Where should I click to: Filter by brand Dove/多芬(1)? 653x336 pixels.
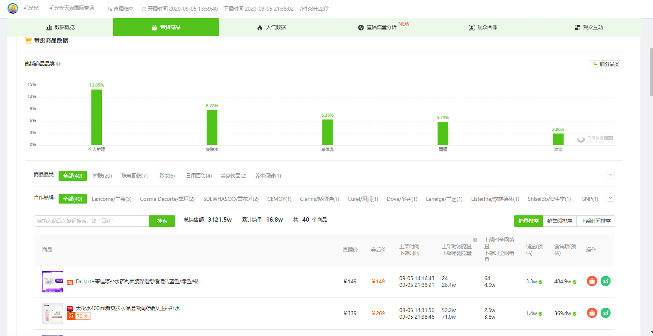[x=402, y=199]
